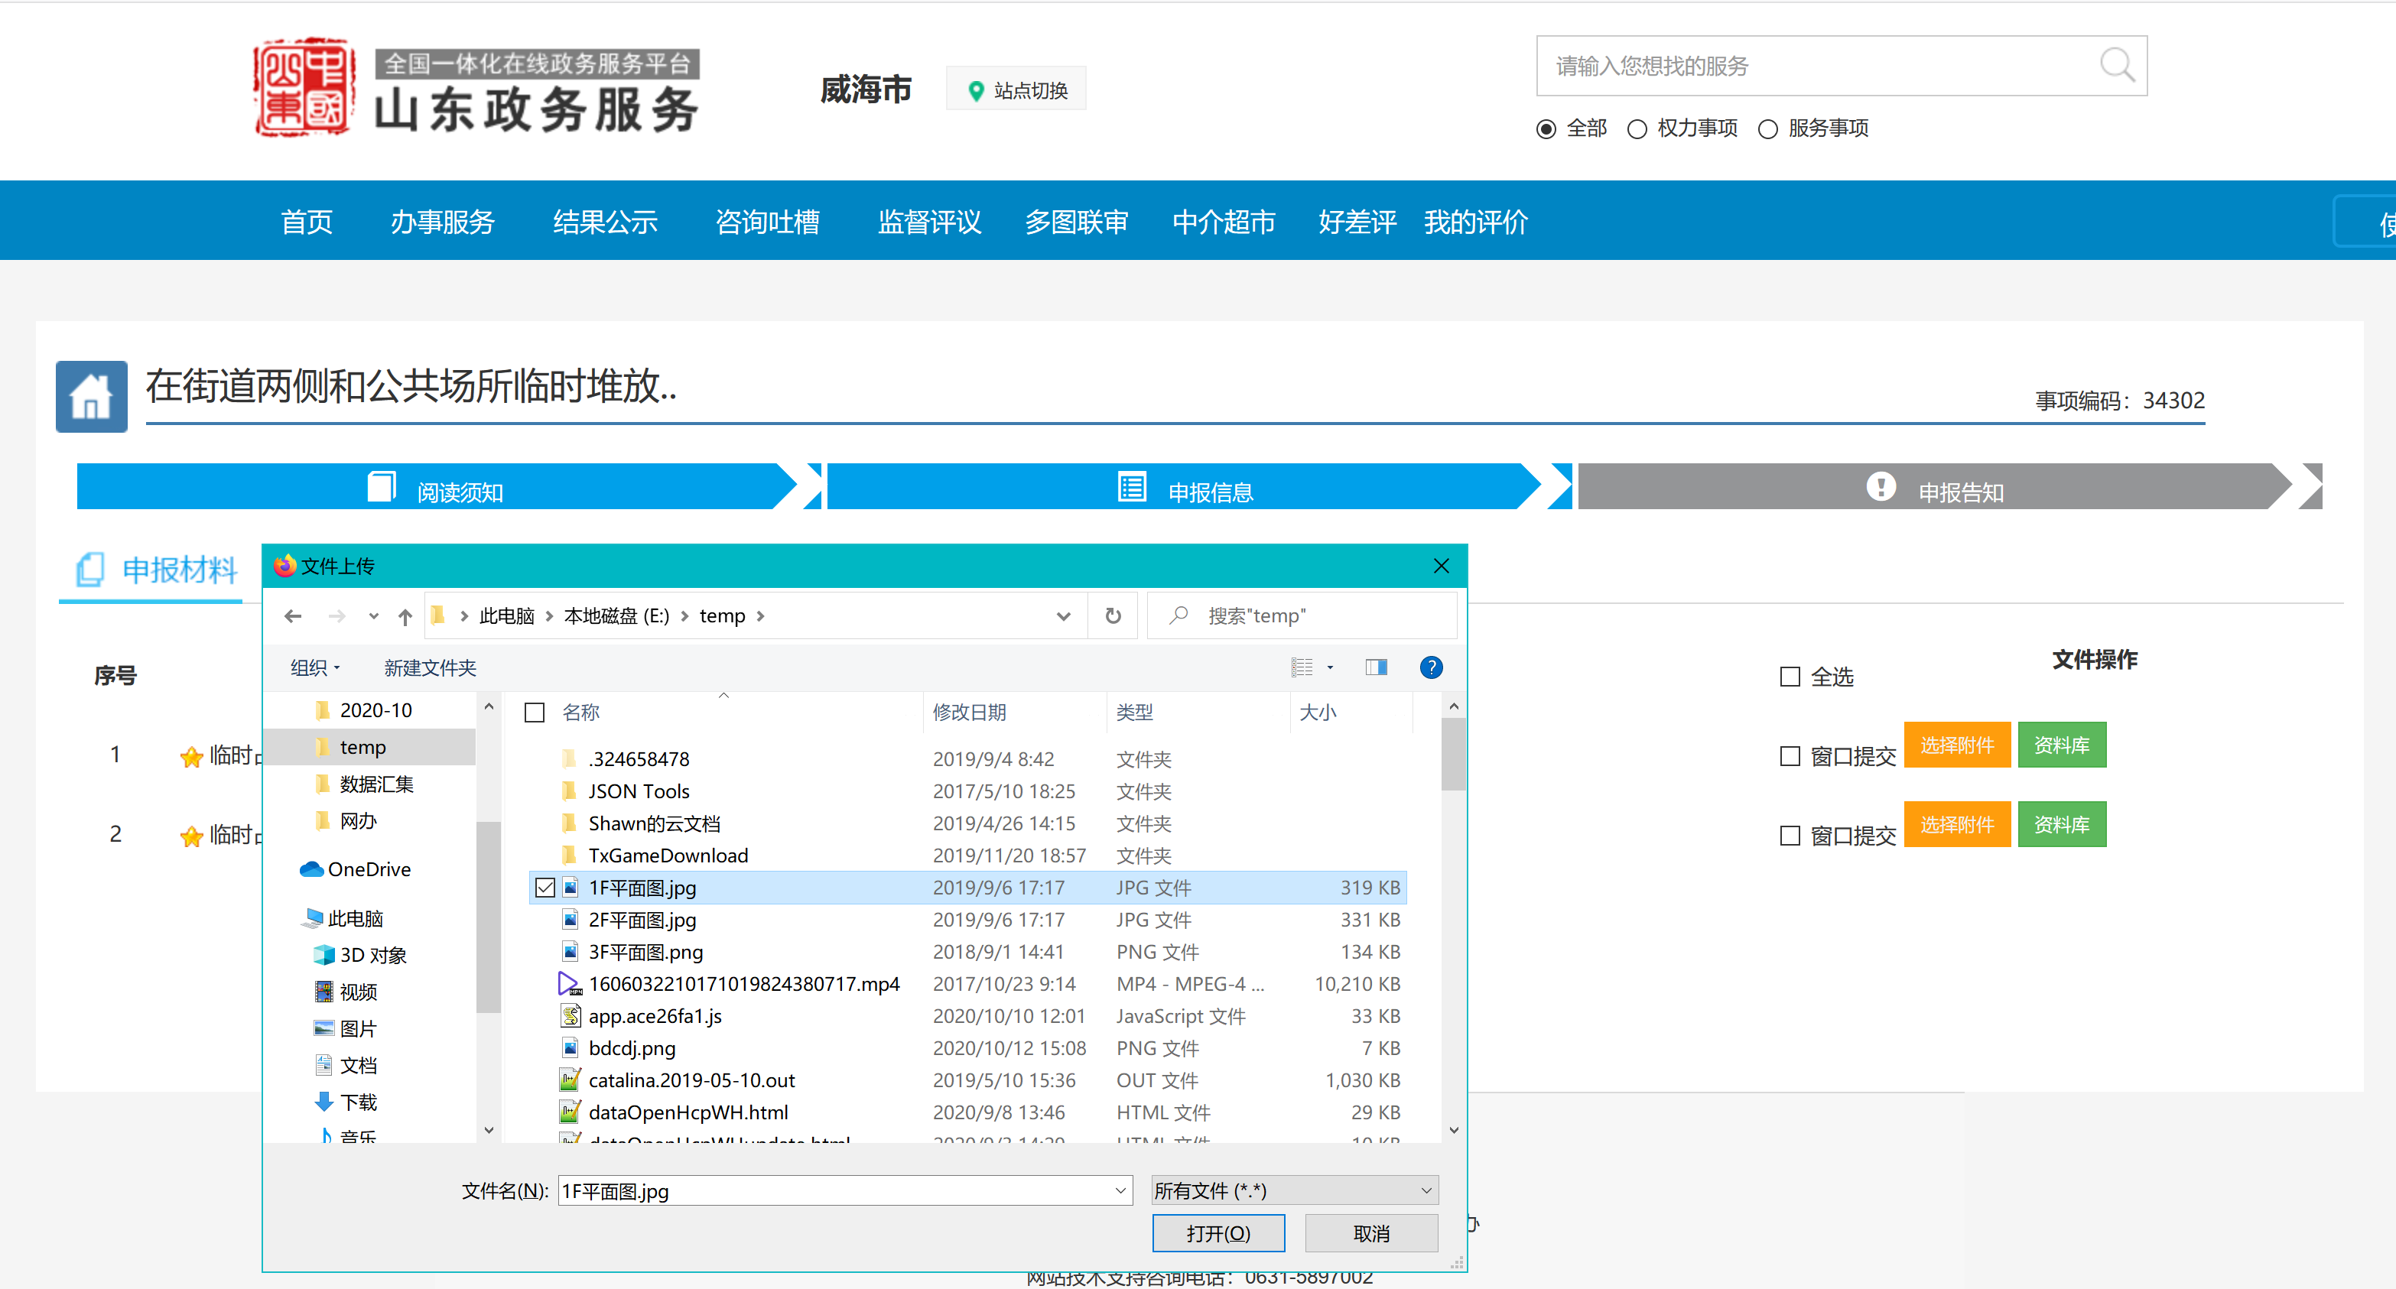
Task: Click the first 选择附件 orange button
Action: click(x=1956, y=745)
